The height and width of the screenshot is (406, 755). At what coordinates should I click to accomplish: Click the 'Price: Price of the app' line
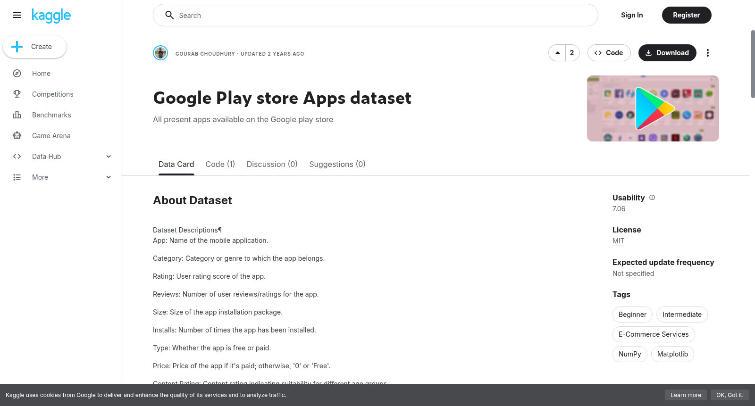242,366
